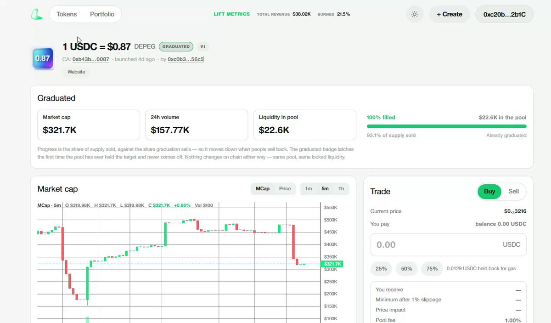Select the Sell trade mode
The height and width of the screenshot is (323, 551).
point(513,192)
